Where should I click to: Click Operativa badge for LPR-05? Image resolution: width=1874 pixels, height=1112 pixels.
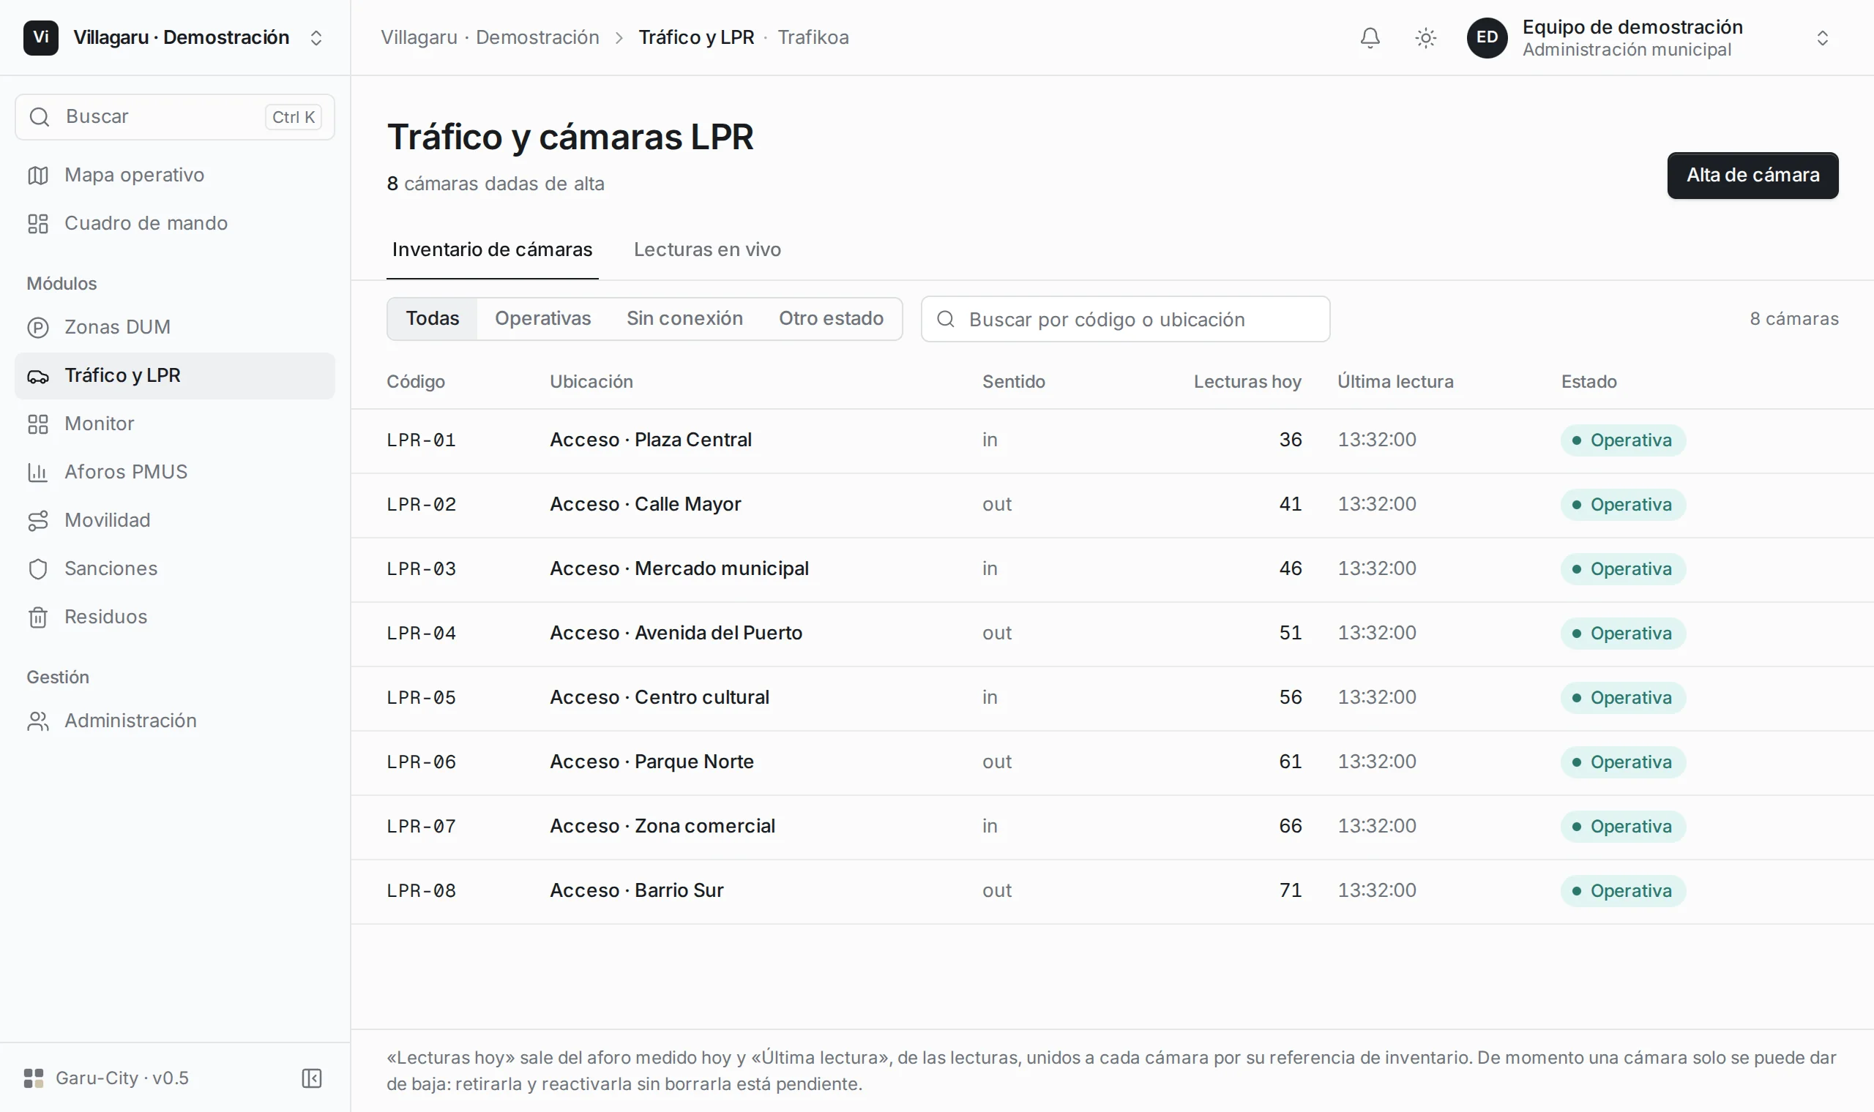click(x=1623, y=698)
